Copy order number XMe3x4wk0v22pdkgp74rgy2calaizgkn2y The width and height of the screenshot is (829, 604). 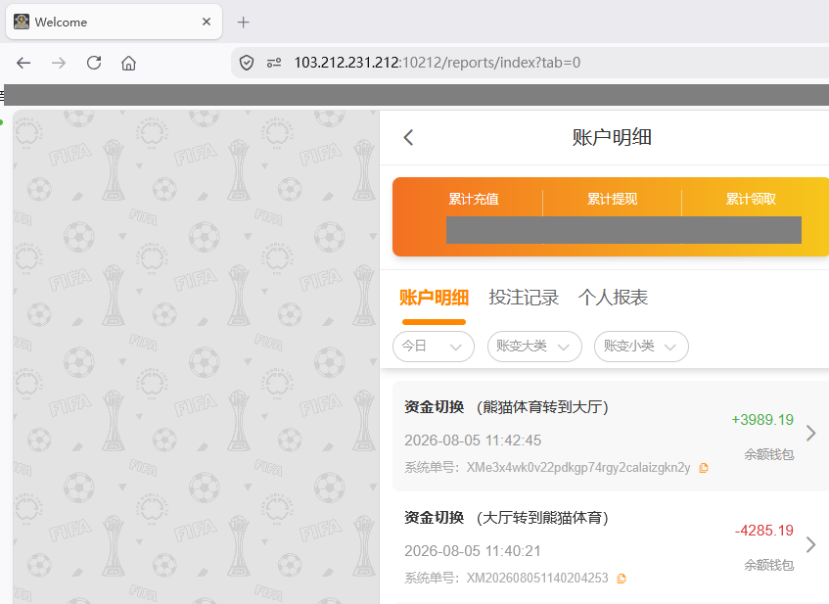point(704,468)
